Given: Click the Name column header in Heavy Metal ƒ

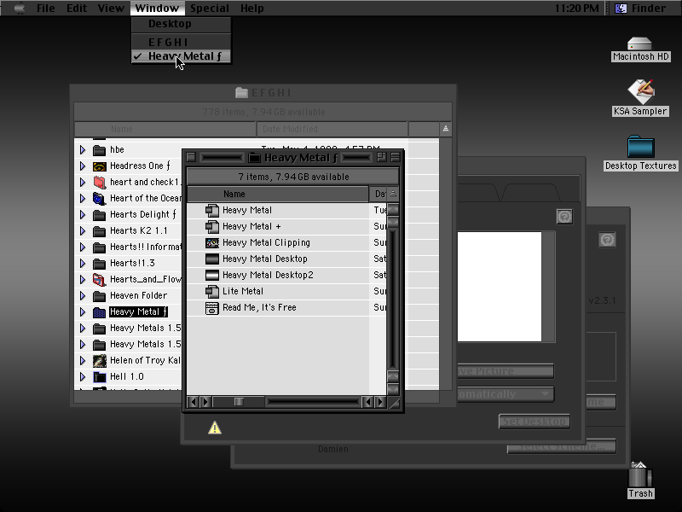Looking at the screenshot, I should (278, 195).
